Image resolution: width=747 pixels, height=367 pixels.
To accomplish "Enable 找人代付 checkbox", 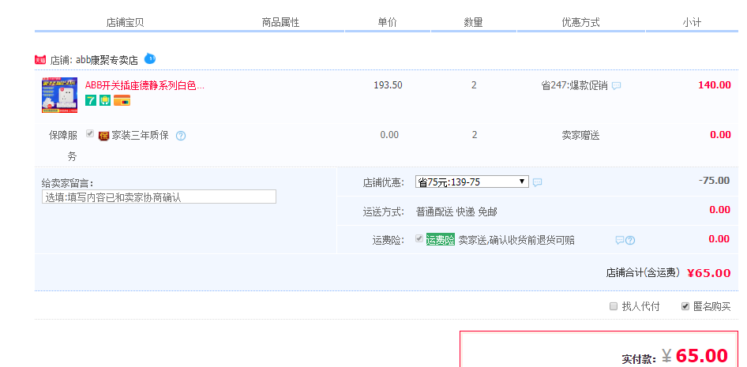I will (x=614, y=306).
